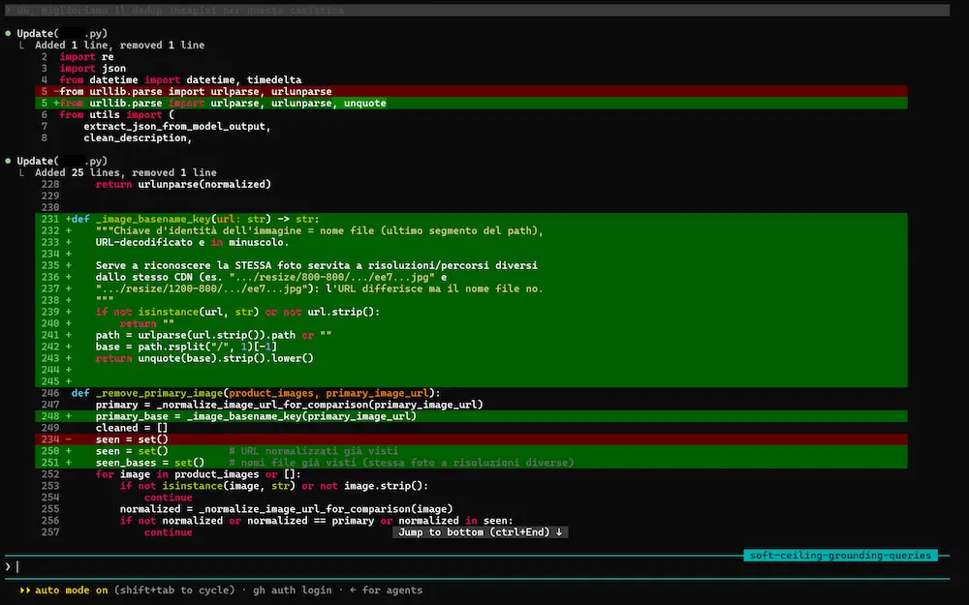The height and width of the screenshot is (605, 969).
Task: Click "URL-decodificato e in minuscolo." line
Action: click(x=472, y=242)
